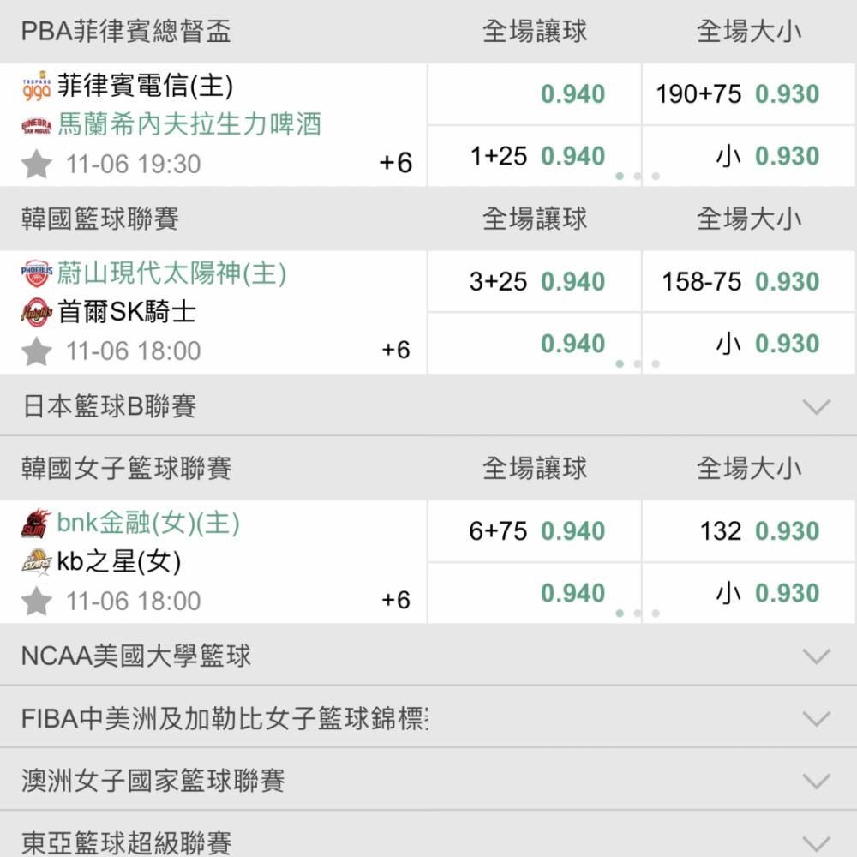Tap the PBA菲律賓總督盃 league header
Screen dimensions: 857x857
click(x=126, y=31)
